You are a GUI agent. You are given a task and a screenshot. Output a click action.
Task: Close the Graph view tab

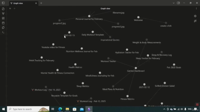[x=36, y=3]
